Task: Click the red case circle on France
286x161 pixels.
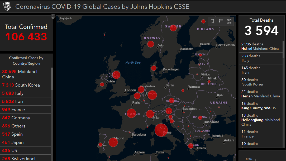Action: click(131, 113)
